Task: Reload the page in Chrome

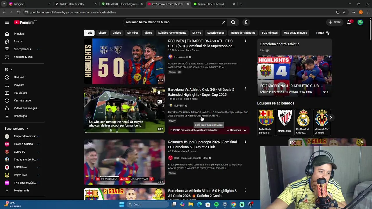Action: pos(18,12)
